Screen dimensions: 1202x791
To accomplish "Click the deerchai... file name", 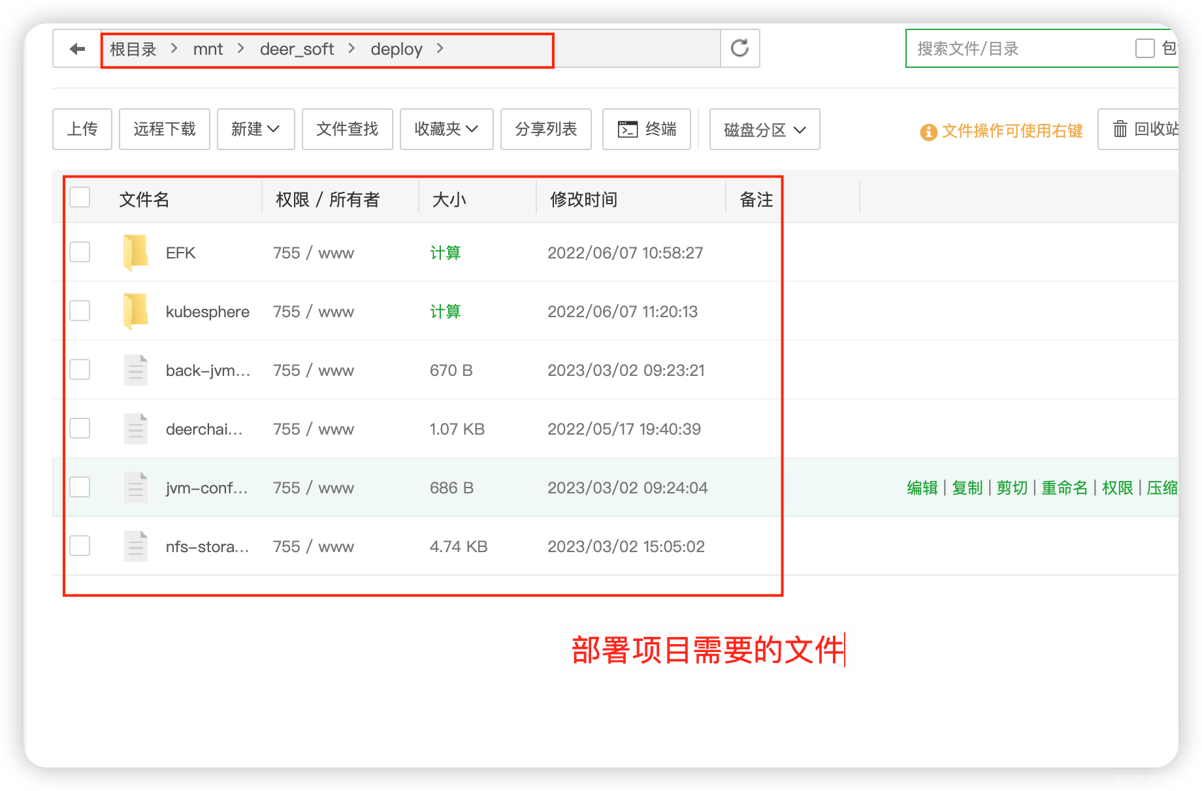I will [x=204, y=429].
